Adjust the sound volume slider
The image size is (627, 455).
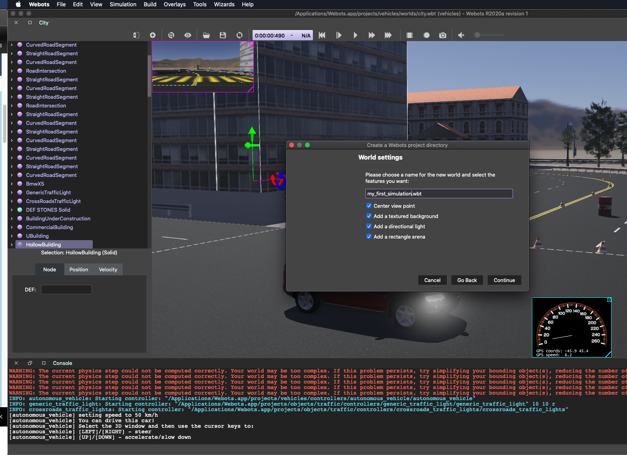tap(489, 35)
